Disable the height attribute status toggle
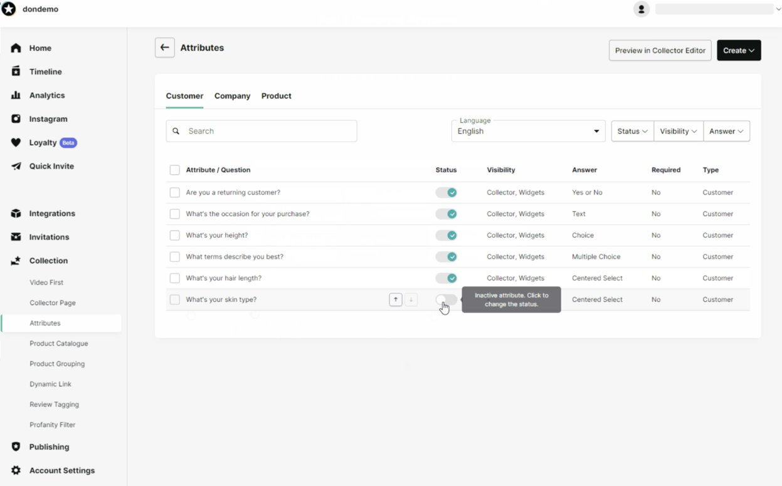 pyautogui.click(x=446, y=235)
